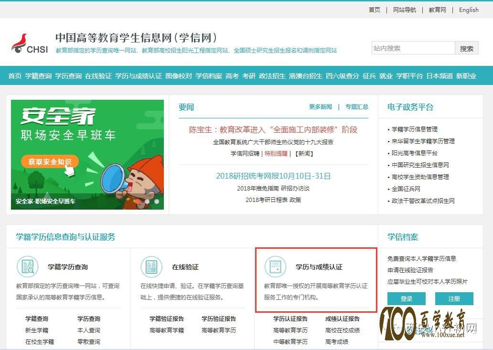The height and width of the screenshot is (350, 493).
Task: Open the 学历与成绩认证 service heading
Action: 319,267
